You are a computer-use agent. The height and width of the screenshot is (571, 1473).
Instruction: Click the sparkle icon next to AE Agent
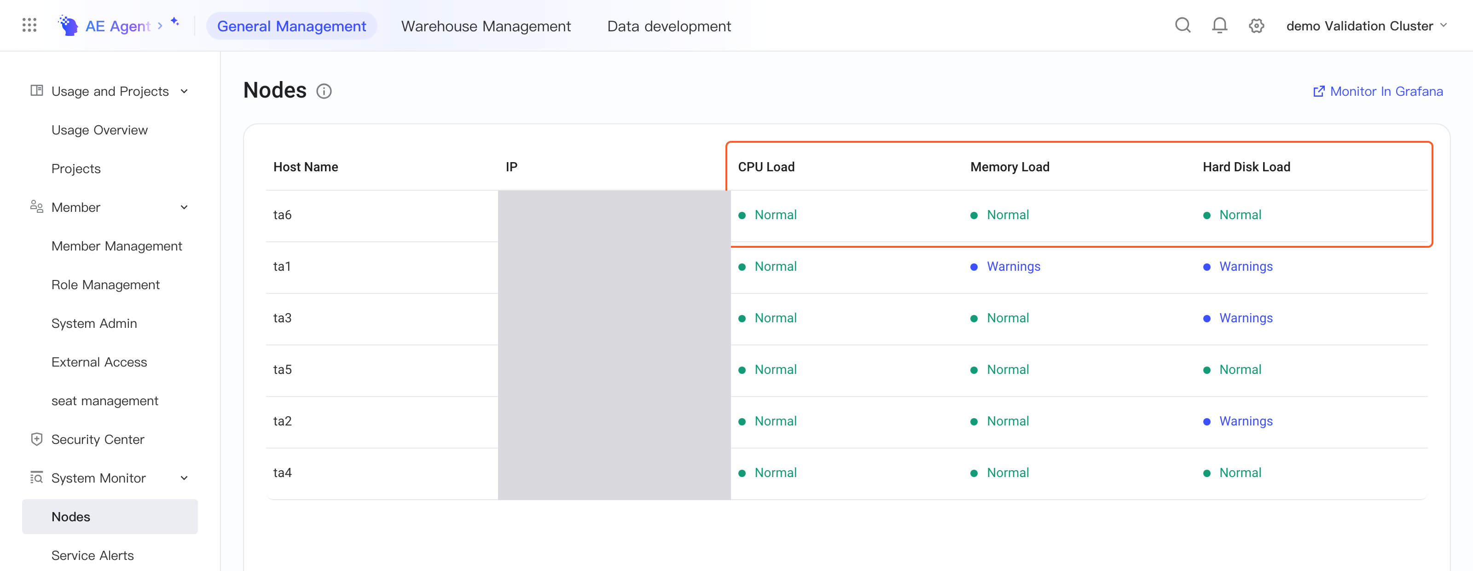coord(175,22)
